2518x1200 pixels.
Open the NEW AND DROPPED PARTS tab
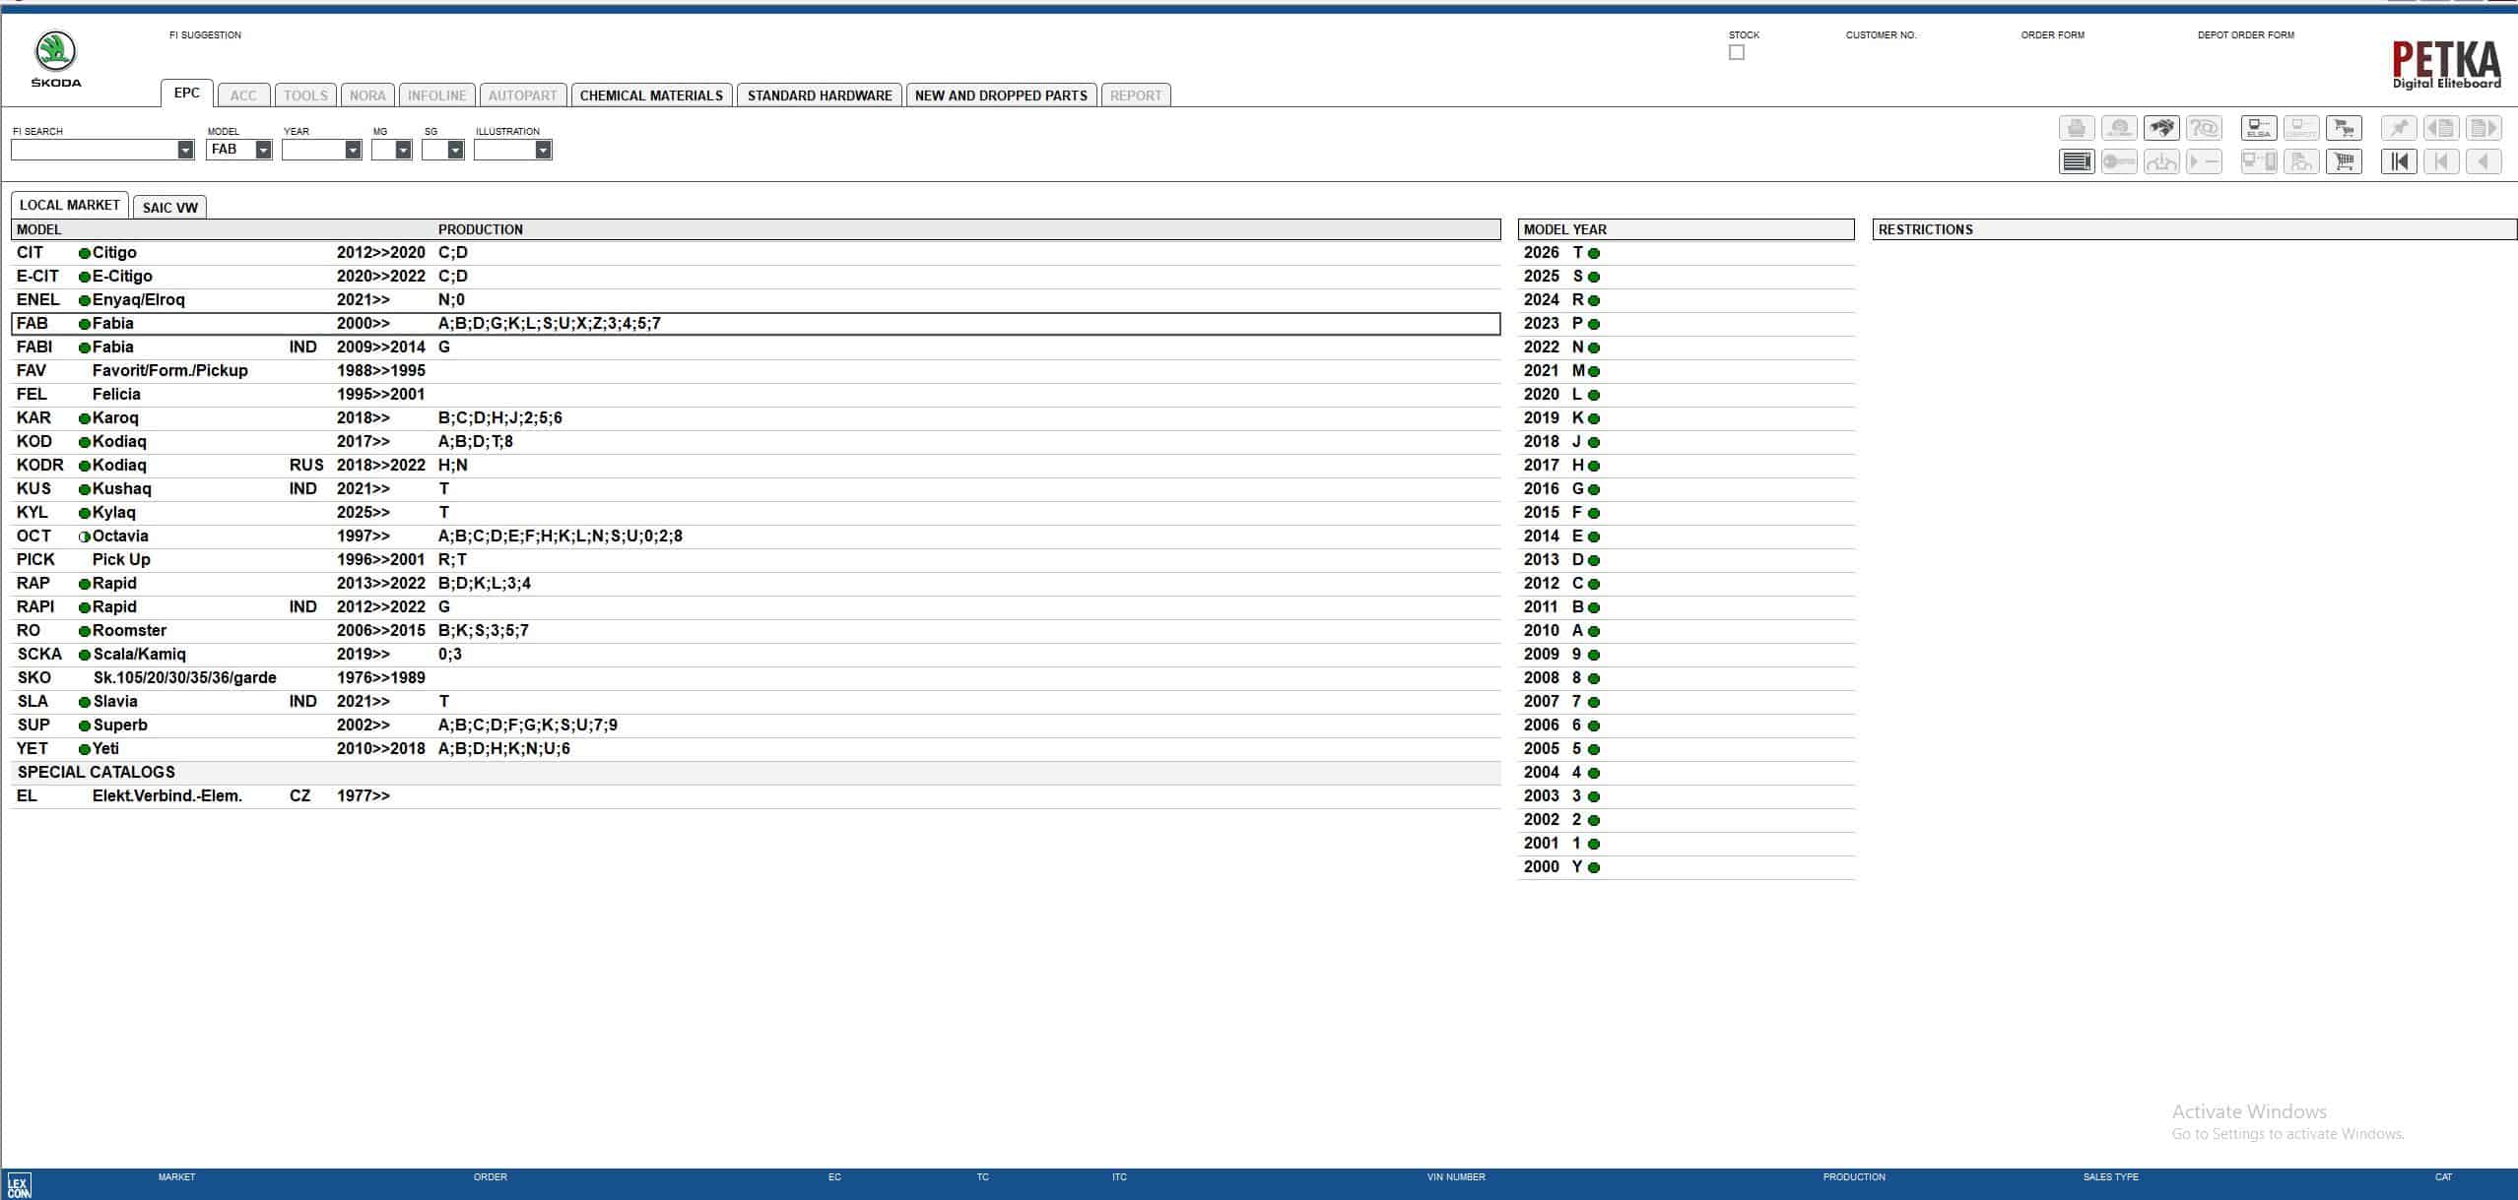pyautogui.click(x=1001, y=95)
